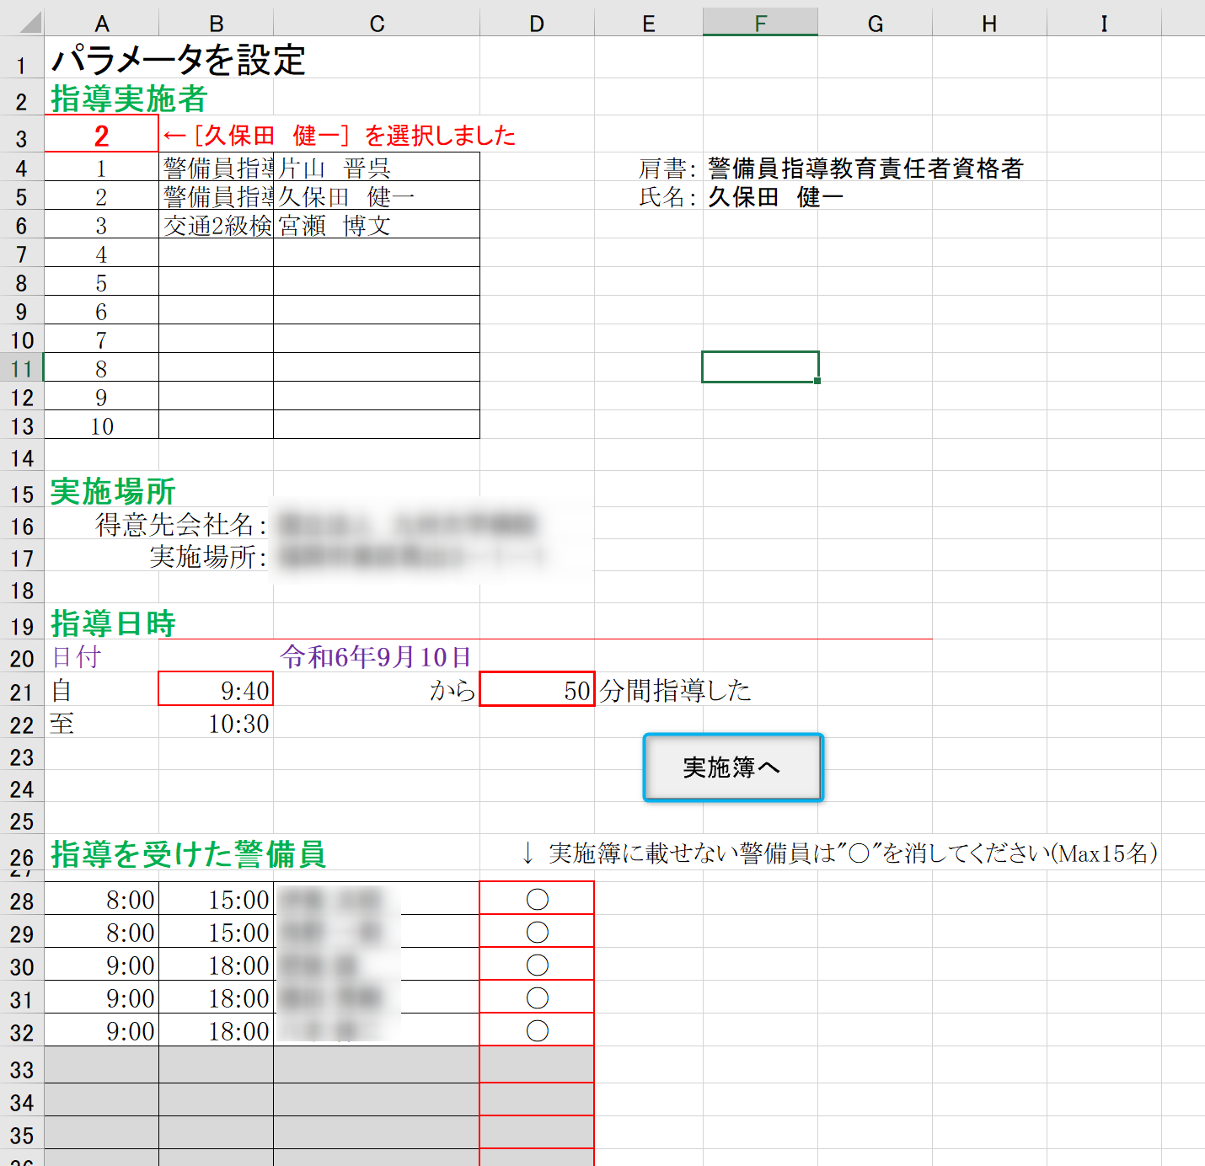1205x1166 pixels.
Task: Click the cell containing 片山 晋呉
Action: tap(376, 168)
